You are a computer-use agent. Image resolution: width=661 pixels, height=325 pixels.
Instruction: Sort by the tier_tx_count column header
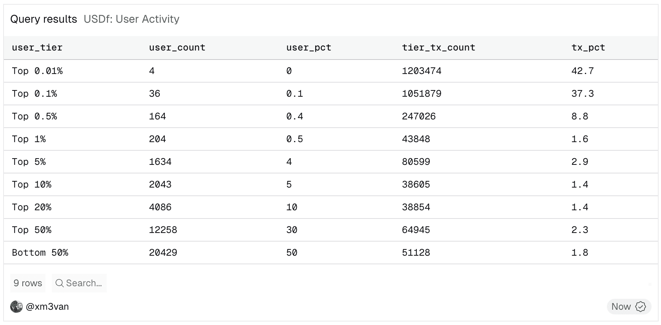(438, 48)
